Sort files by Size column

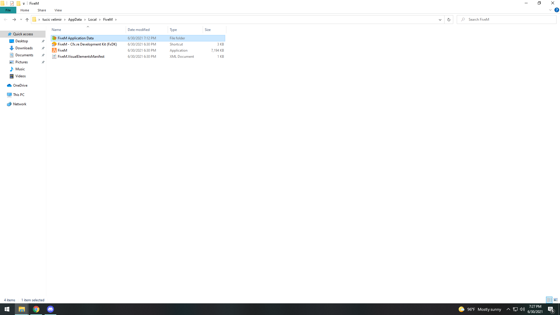click(214, 30)
